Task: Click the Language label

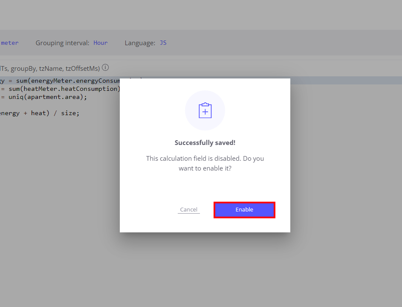Action: click(x=140, y=43)
